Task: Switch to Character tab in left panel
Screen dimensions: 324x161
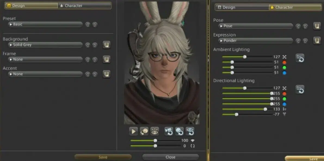Action: (84, 6)
